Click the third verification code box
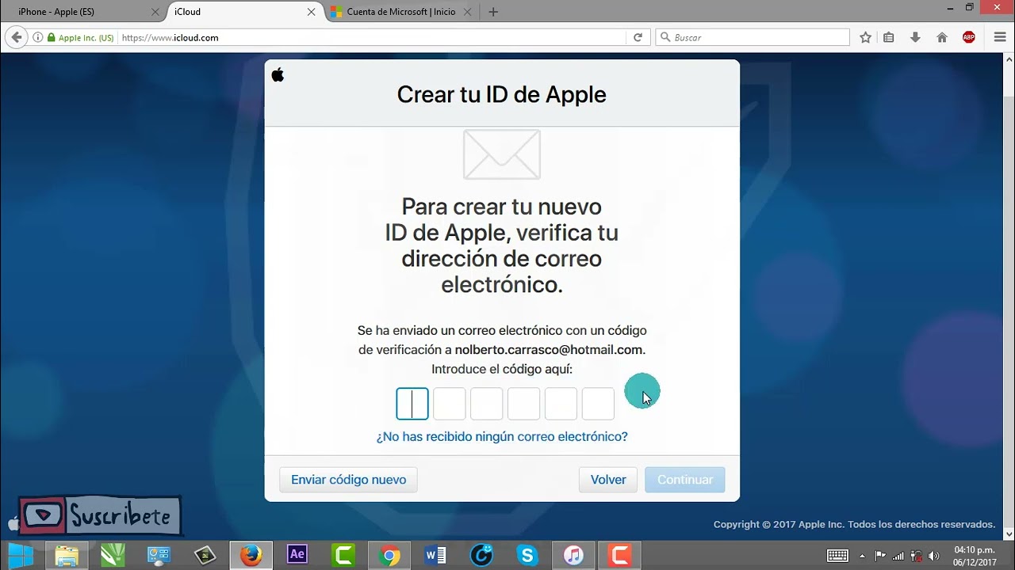Screen dimensions: 1015x570 487,404
